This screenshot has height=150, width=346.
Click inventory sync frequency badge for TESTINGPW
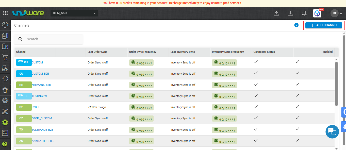[224, 96]
